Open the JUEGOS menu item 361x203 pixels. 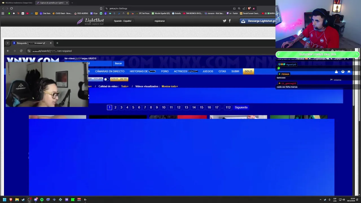pos(208,71)
